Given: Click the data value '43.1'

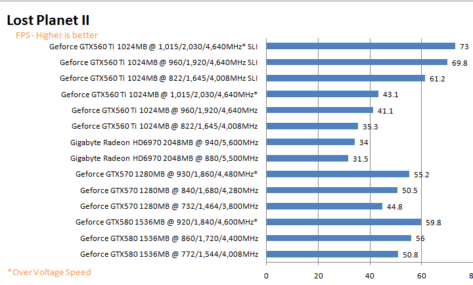Looking at the screenshot, I should point(391,95).
